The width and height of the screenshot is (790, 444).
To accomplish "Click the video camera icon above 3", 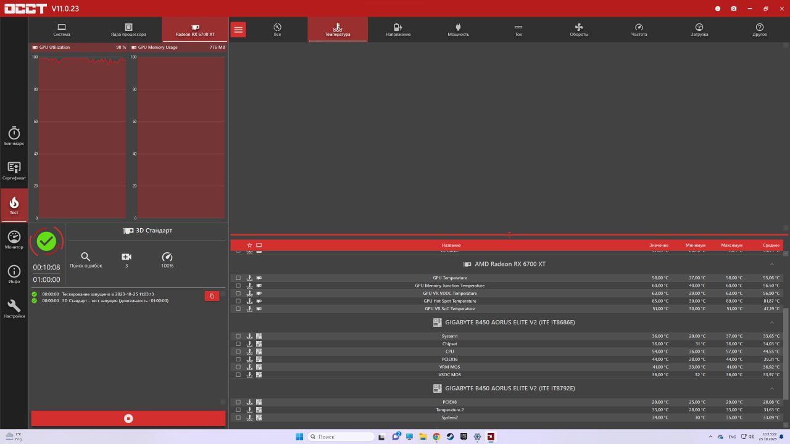I will pyautogui.click(x=127, y=257).
